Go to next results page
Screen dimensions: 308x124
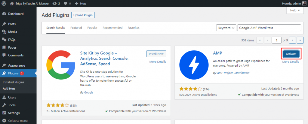coord(292,40)
